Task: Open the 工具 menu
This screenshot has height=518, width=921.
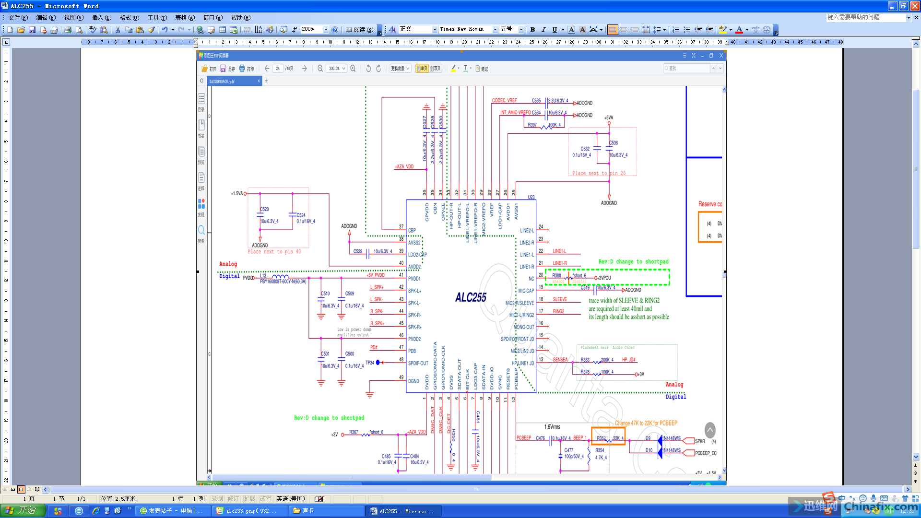Action: pyautogui.click(x=157, y=18)
